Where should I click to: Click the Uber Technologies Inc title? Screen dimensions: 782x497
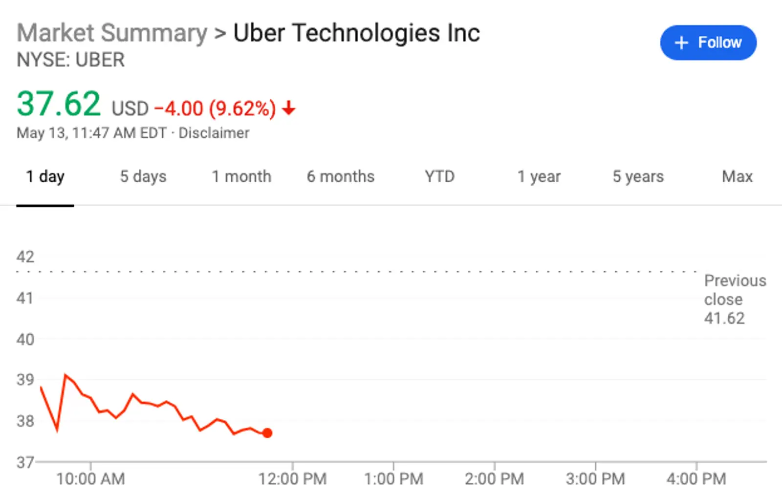pyautogui.click(x=356, y=33)
